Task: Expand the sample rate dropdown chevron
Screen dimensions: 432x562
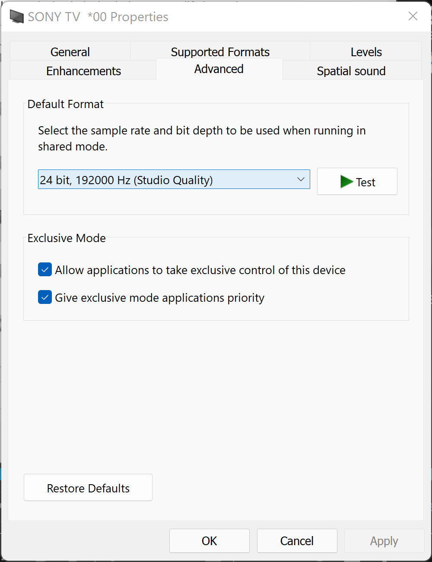Action: (301, 179)
